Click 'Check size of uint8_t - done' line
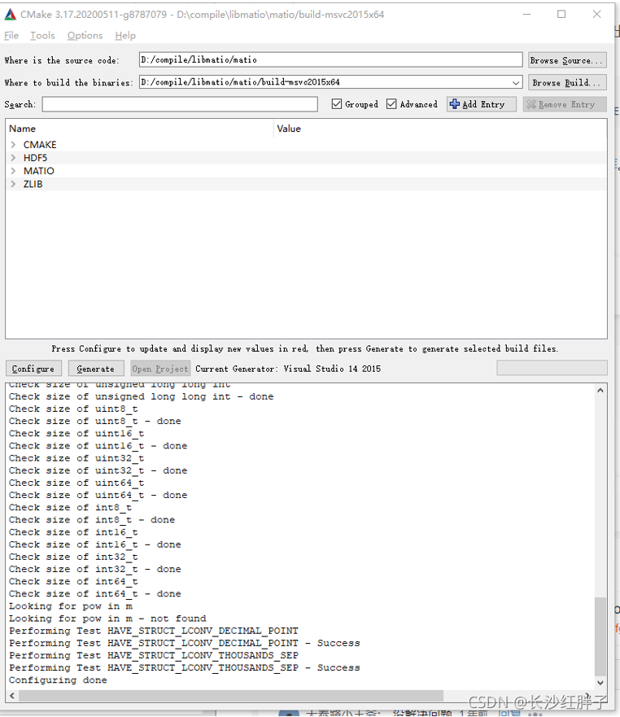Viewport: 620px width, 717px height. pyautogui.click(x=95, y=421)
